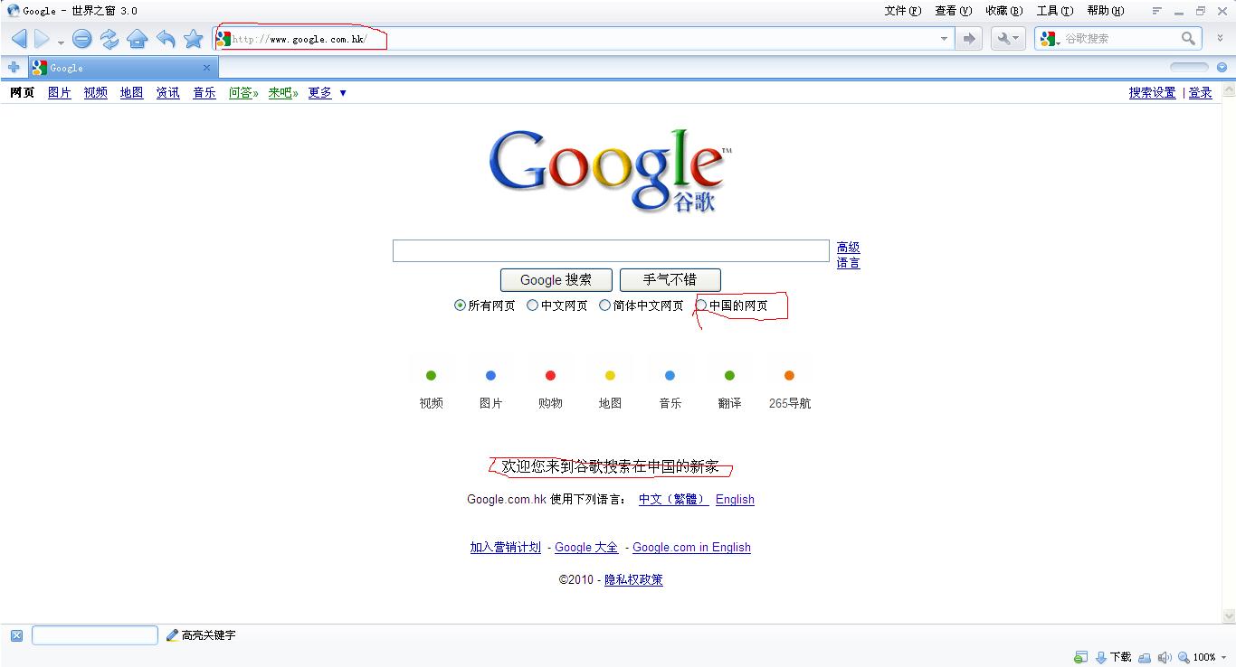Select the 中国的网页 radio button
This screenshot has height=667, width=1236.
(x=700, y=305)
